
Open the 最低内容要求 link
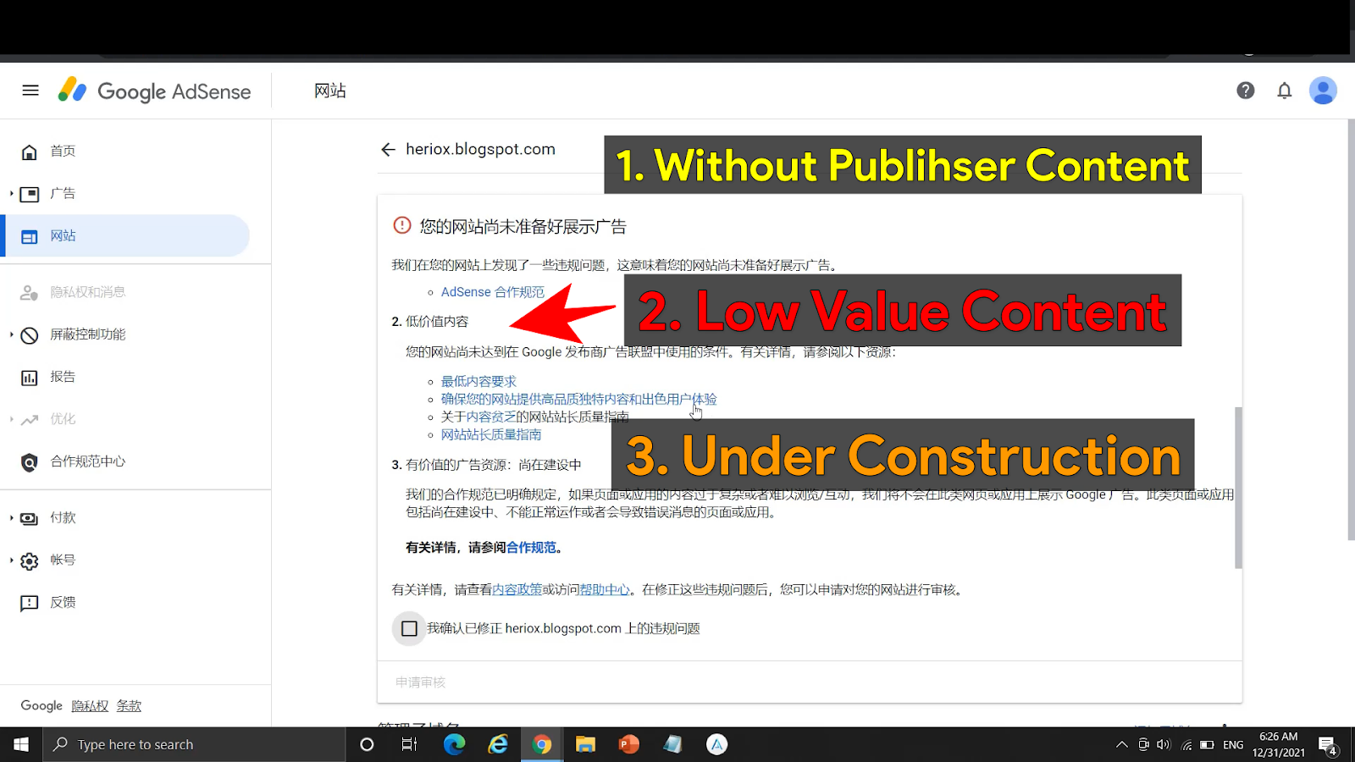(478, 382)
